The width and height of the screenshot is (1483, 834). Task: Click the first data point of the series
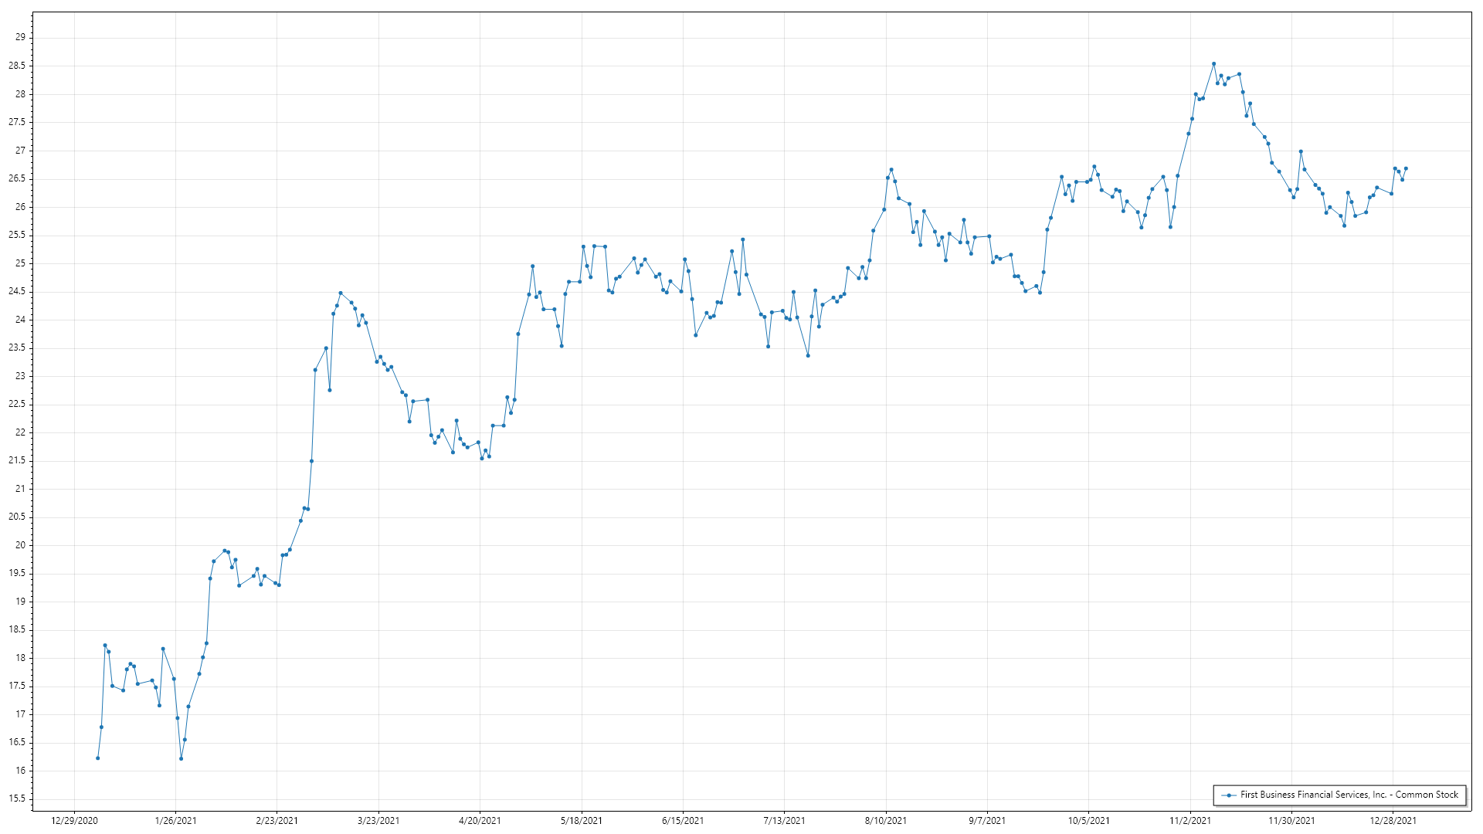tap(97, 758)
